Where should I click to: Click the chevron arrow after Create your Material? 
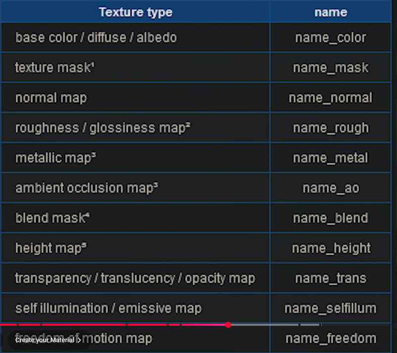point(79,341)
